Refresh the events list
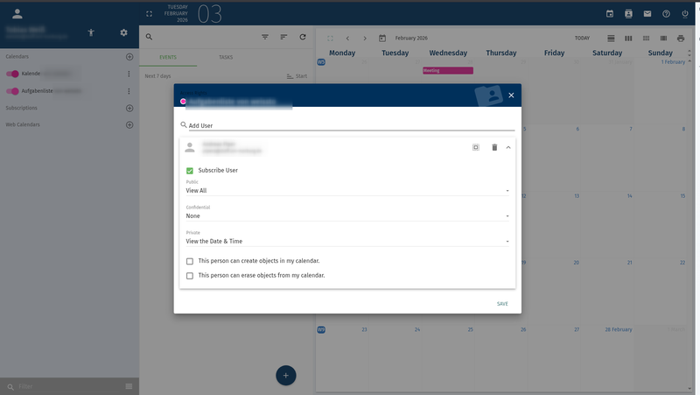This screenshot has height=395, width=700. point(303,38)
